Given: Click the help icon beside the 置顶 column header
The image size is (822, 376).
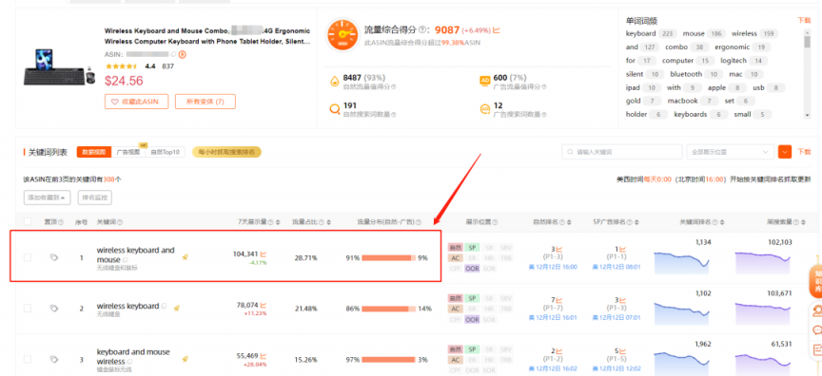Looking at the screenshot, I should [60, 222].
